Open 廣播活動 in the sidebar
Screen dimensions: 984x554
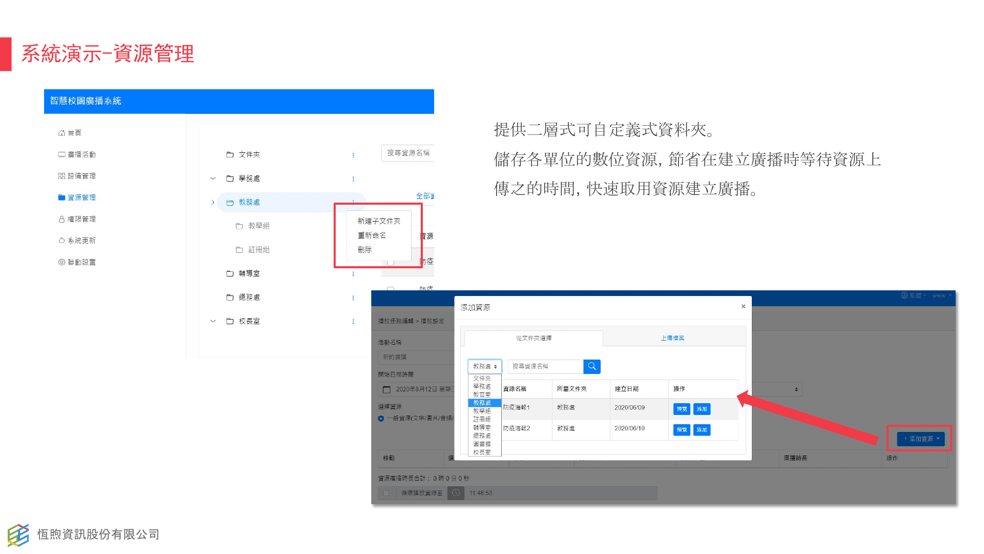[77, 154]
